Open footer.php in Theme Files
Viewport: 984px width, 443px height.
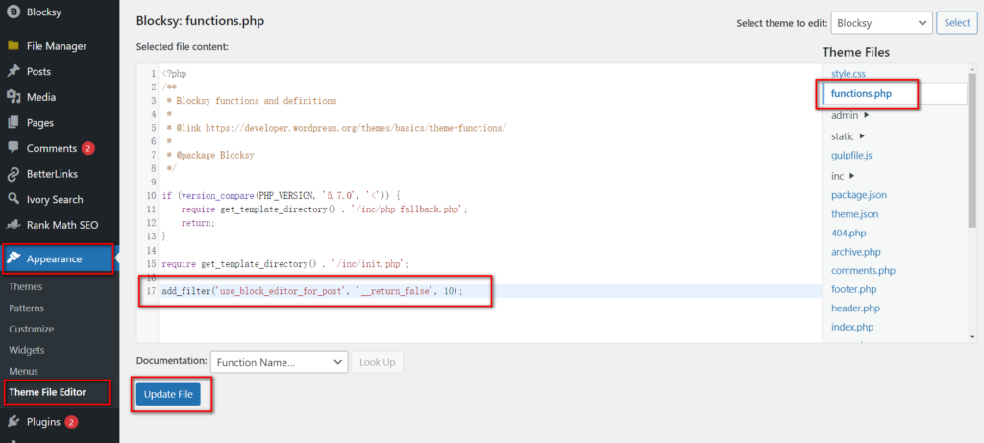pyautogui.click(x=854, y=289)
